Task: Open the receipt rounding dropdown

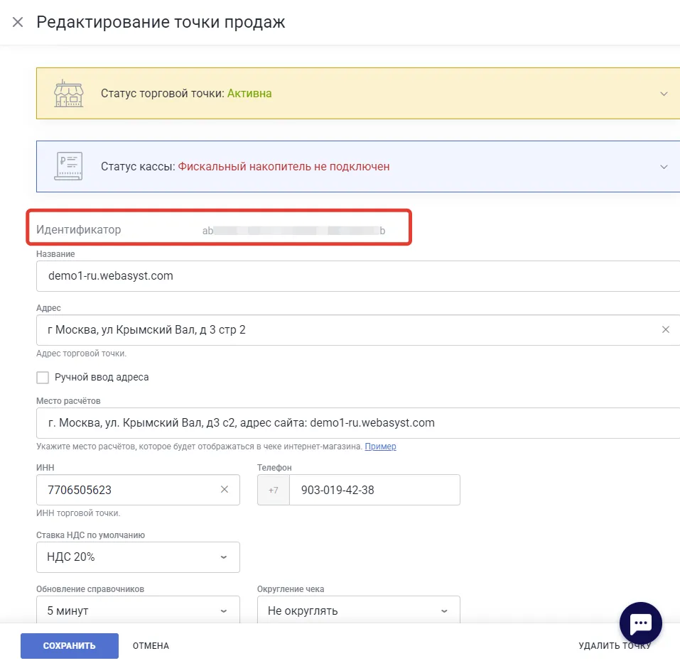Action: [358, 610]
